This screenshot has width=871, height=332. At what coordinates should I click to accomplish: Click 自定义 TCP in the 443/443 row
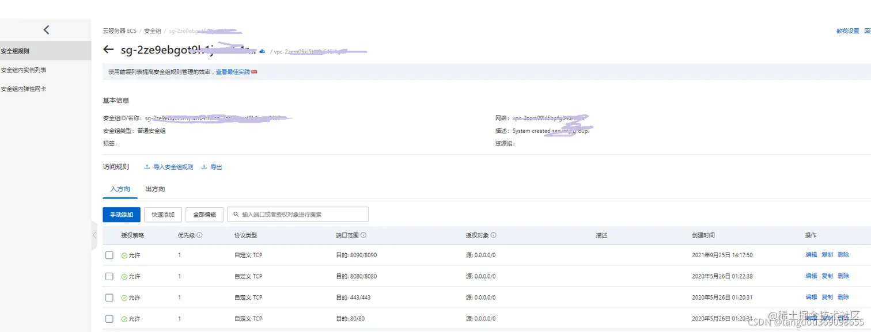coord(248,297)
